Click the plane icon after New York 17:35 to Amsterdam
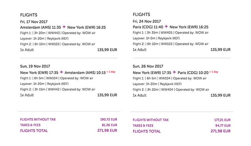 coord(62,72)
